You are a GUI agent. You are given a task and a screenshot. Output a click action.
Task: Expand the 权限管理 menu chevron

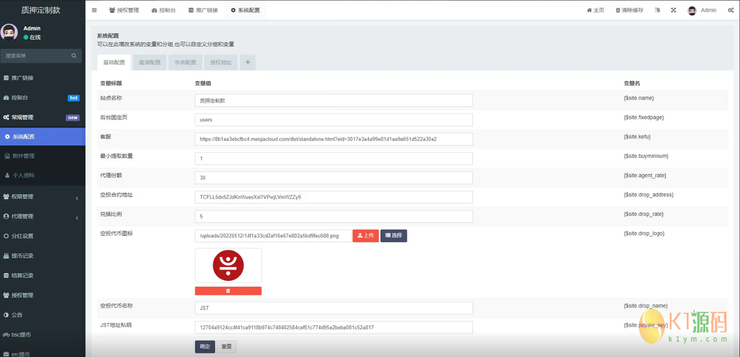[77, 198]
